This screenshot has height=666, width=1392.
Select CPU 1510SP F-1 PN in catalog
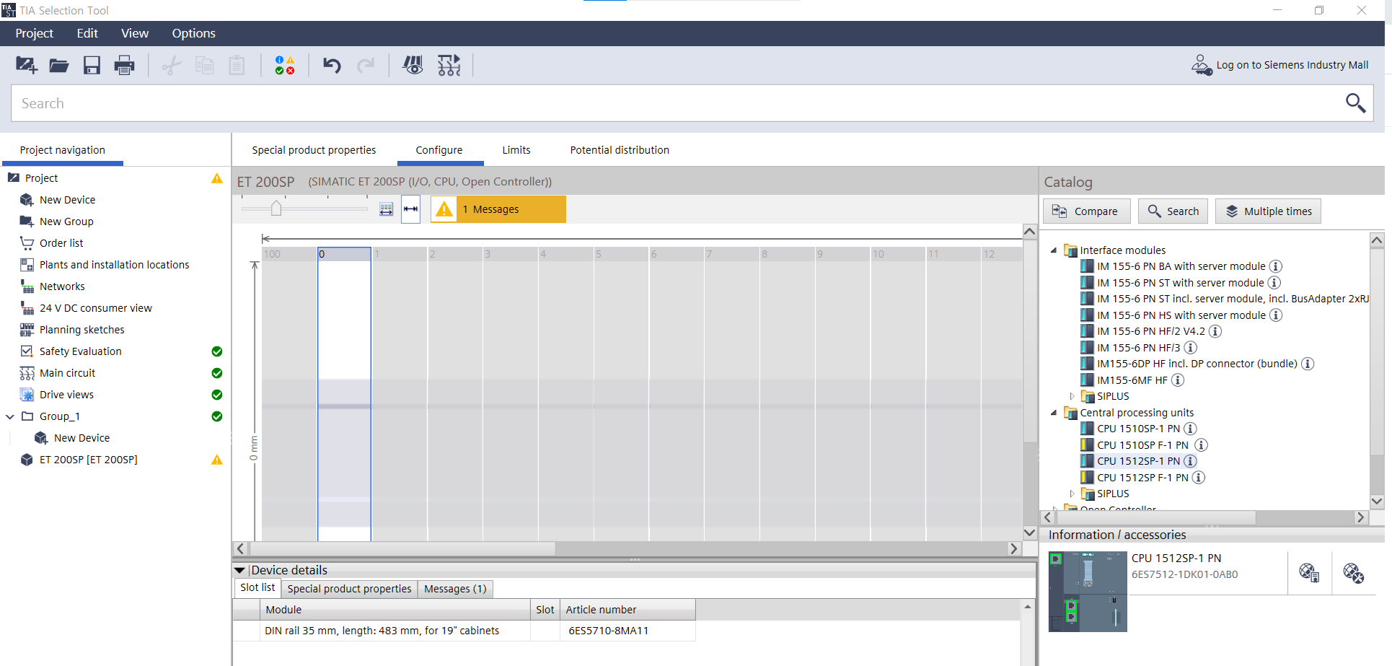point(1142,445)
